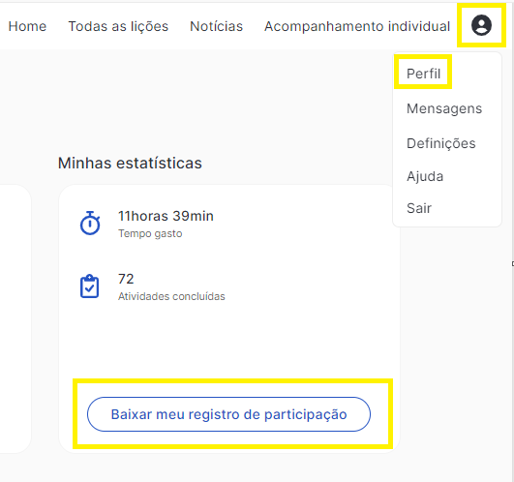Open the Notícias section

point(217,26)
